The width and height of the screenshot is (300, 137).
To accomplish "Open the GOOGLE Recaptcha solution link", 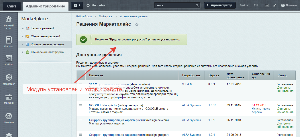I will click(103, 105).
